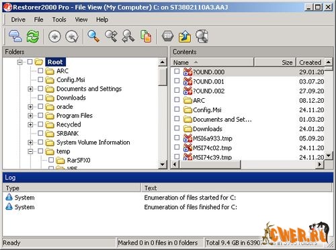
Task: Tick the MSI6a933.tmp file checkbox
Action: 177,138
